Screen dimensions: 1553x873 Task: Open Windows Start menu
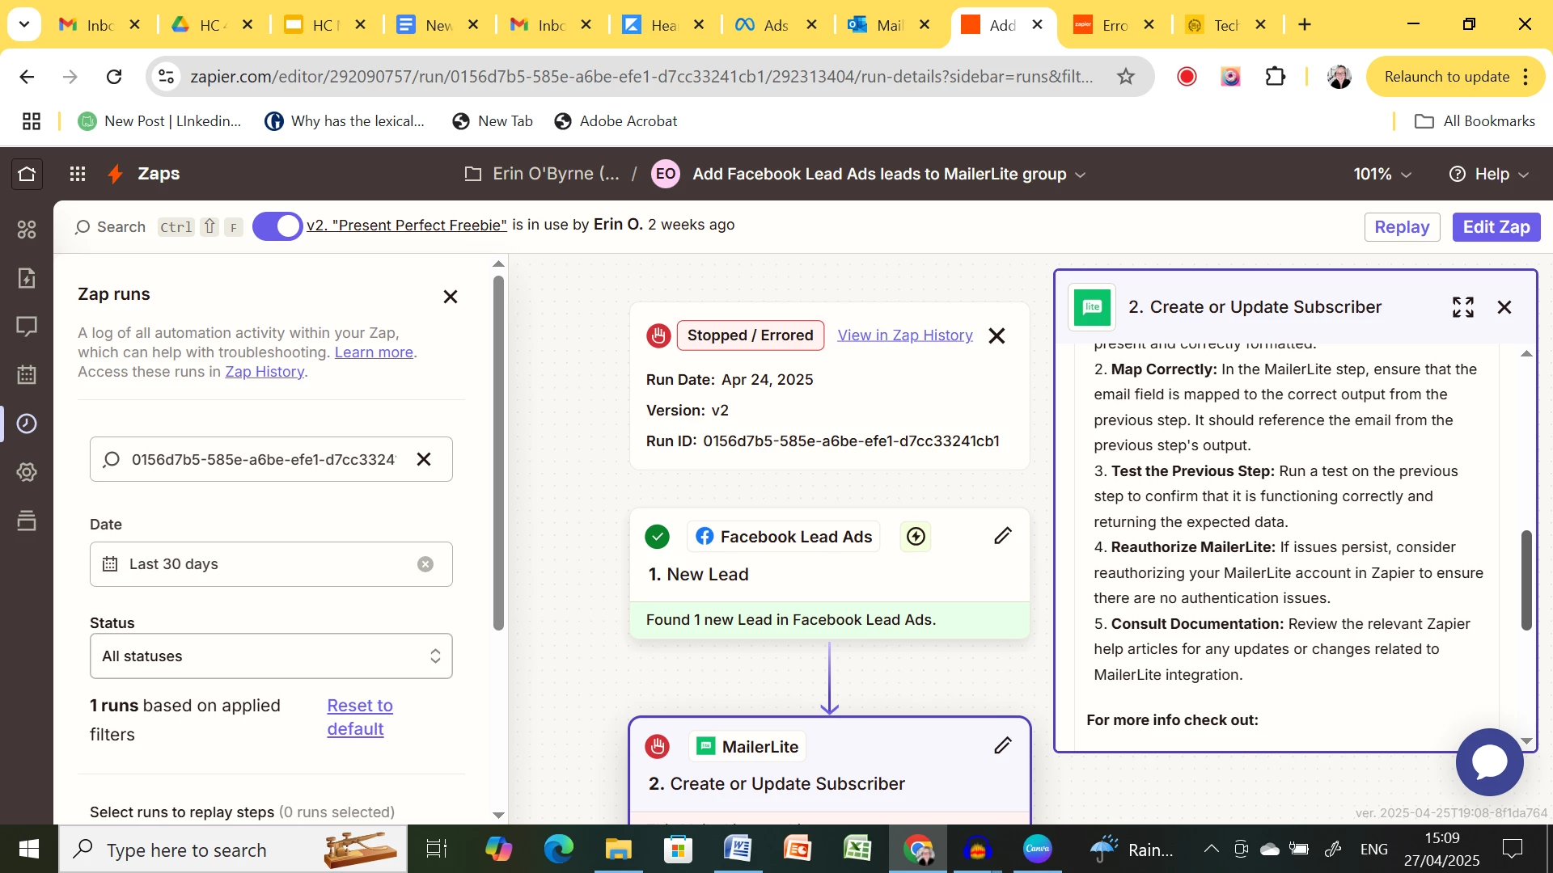[x=29, y=849]
